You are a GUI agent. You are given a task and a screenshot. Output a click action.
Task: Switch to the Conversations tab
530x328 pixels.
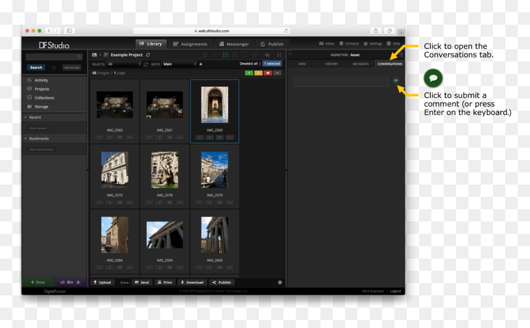(389, 64)
